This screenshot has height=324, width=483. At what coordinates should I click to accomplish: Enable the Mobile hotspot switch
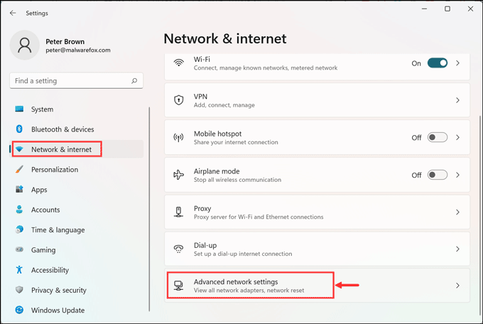pos(438,137)
